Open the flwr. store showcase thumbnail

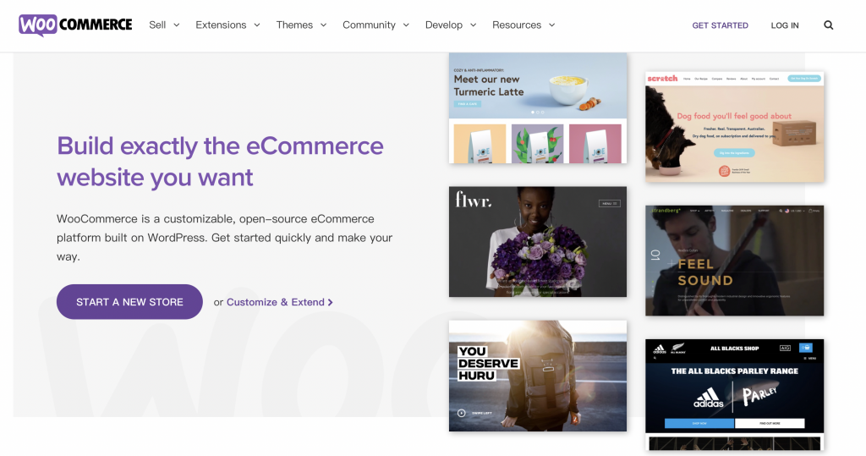tap(538, 242)
